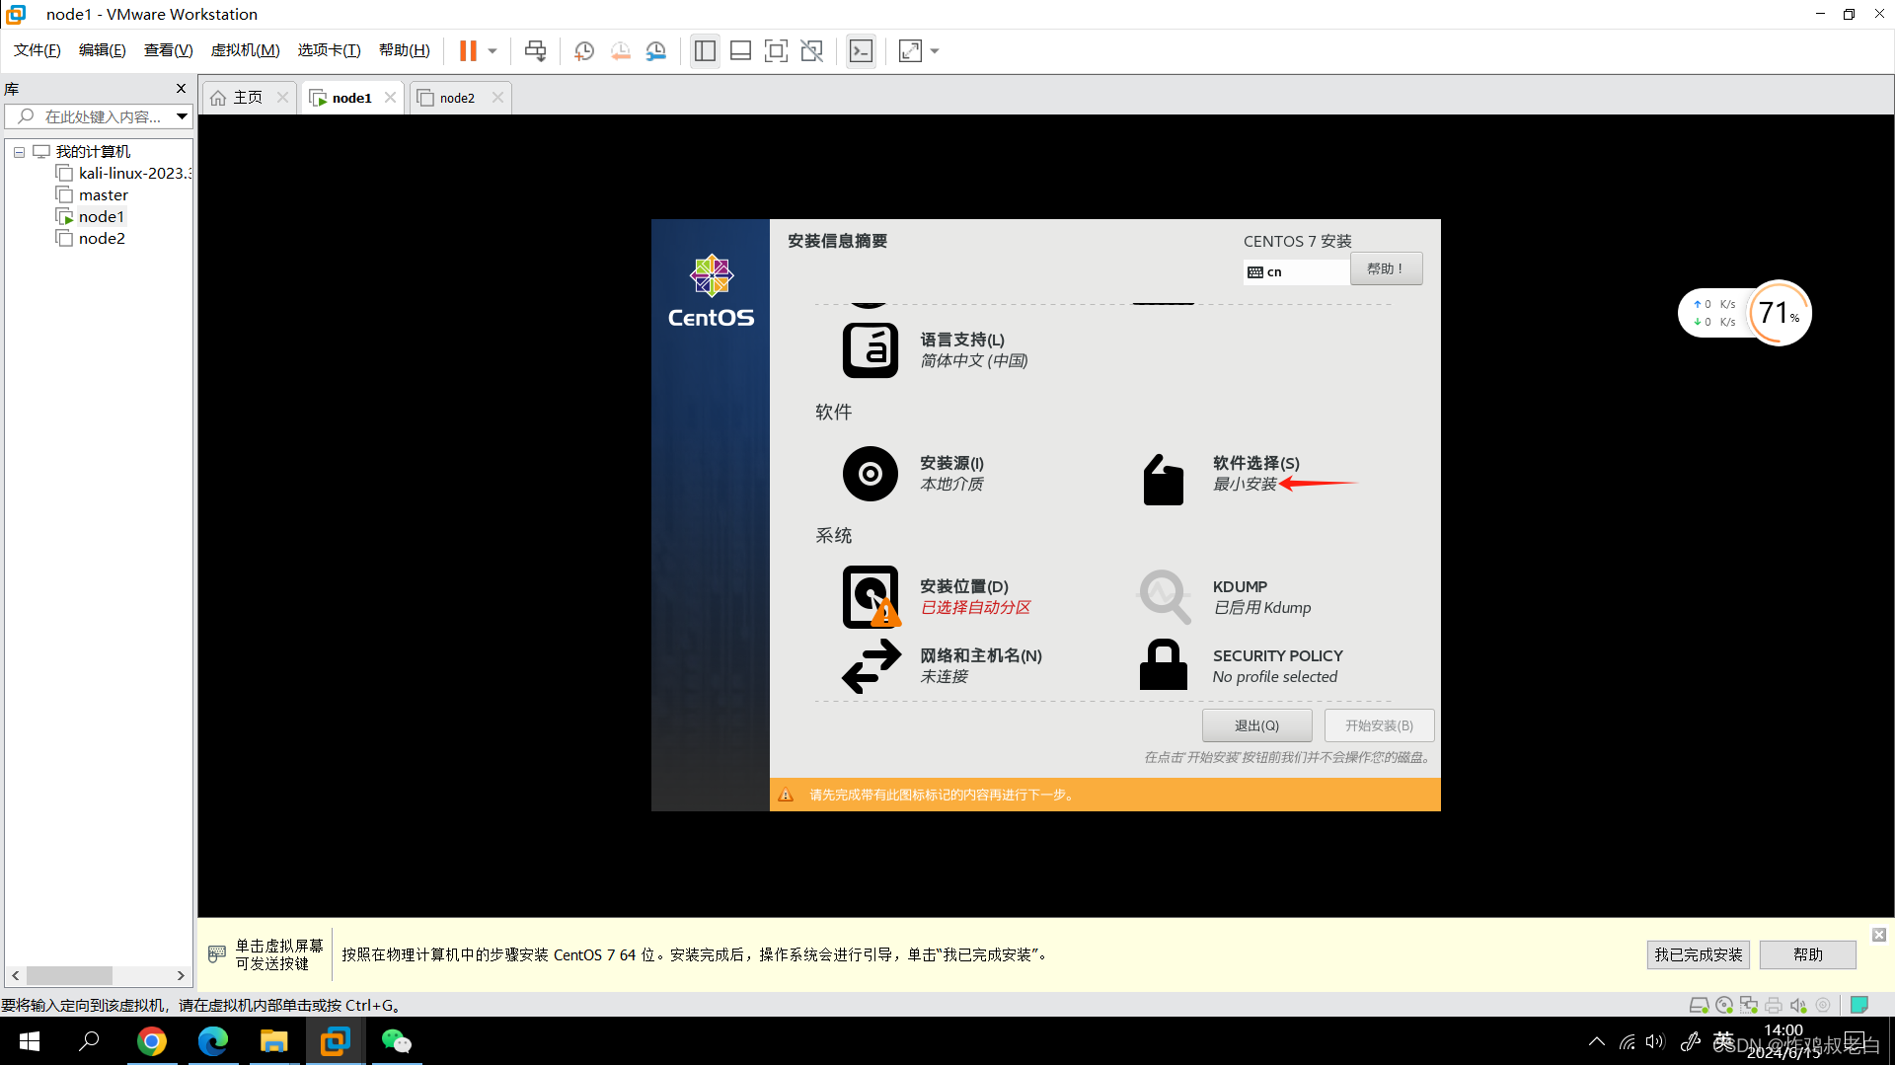The height and width of the screenshot is (1065, 1895).
Task: Open the 帮助(H) menu
Action: pyautogui.click(x=405, y=50)
